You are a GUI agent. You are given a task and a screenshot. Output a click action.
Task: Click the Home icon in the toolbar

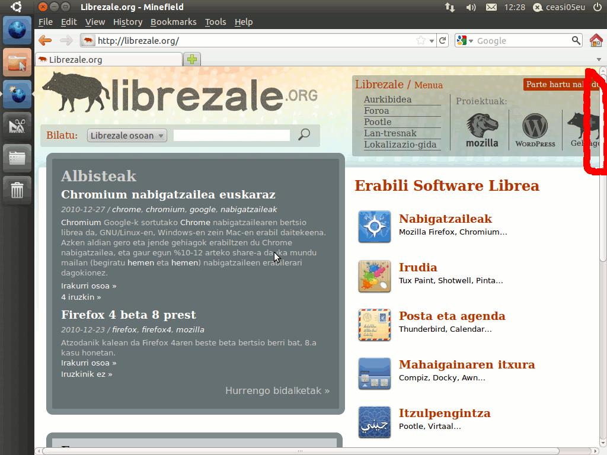tap(596, 40)
